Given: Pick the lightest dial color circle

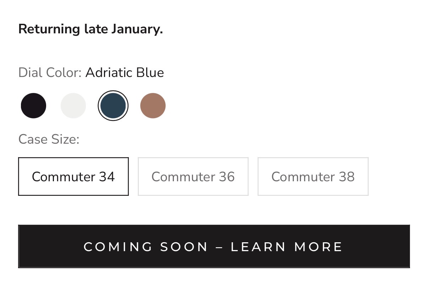Looking at the screenshot, I should click(x=73, y=105).
